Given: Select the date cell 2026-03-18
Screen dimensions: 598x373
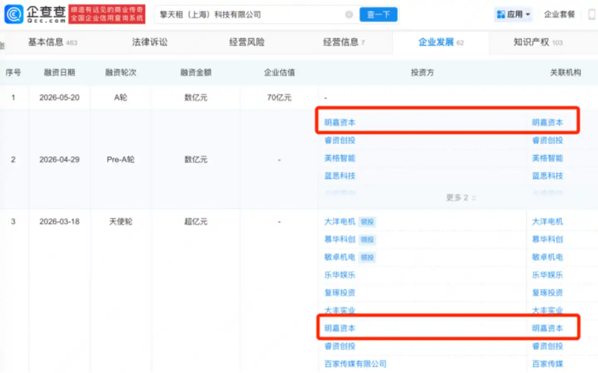Looking at the screenshot, I should [x=59, y=222].
